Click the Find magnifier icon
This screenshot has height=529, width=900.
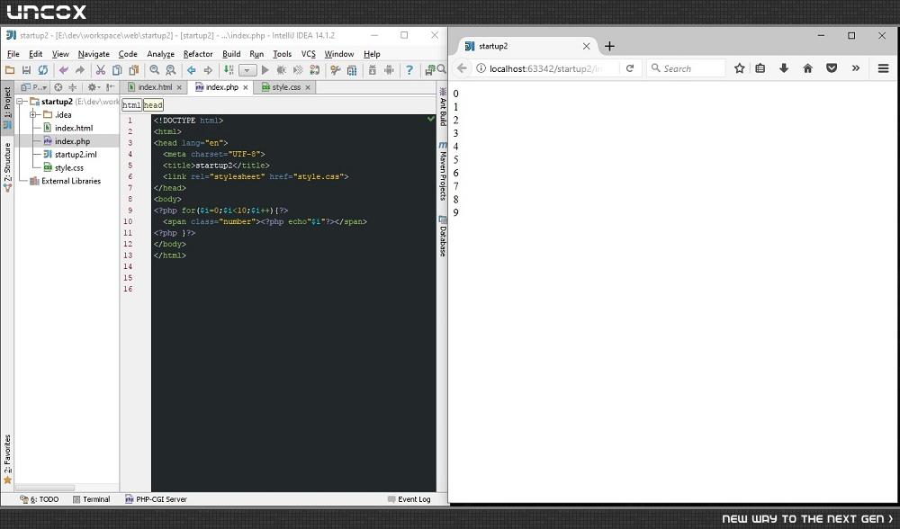(x=155, y=70)
